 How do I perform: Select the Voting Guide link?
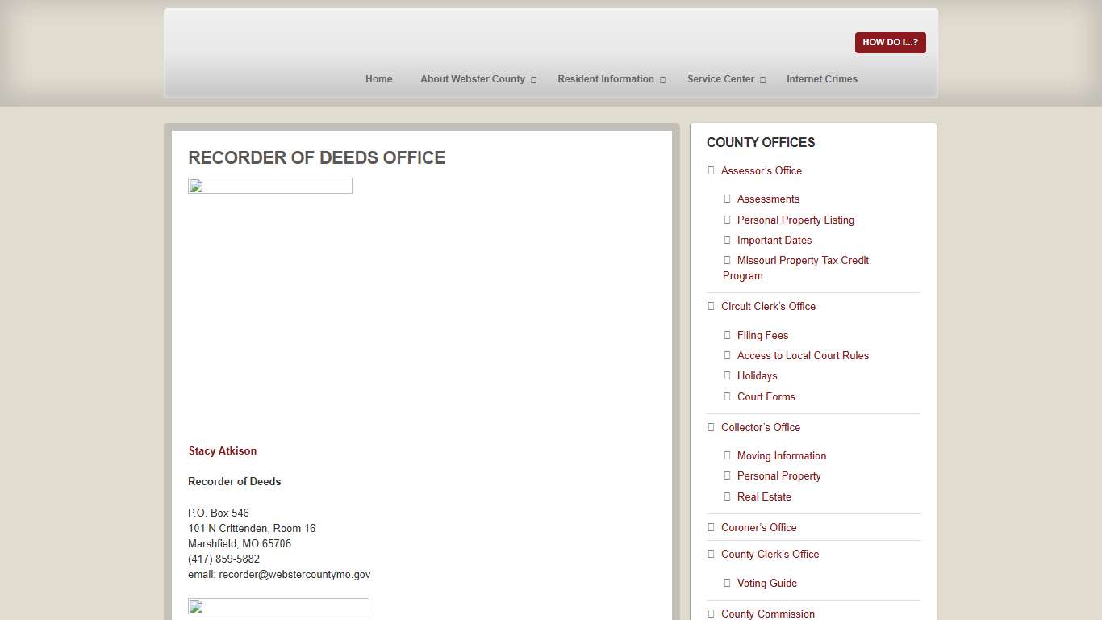766,583
